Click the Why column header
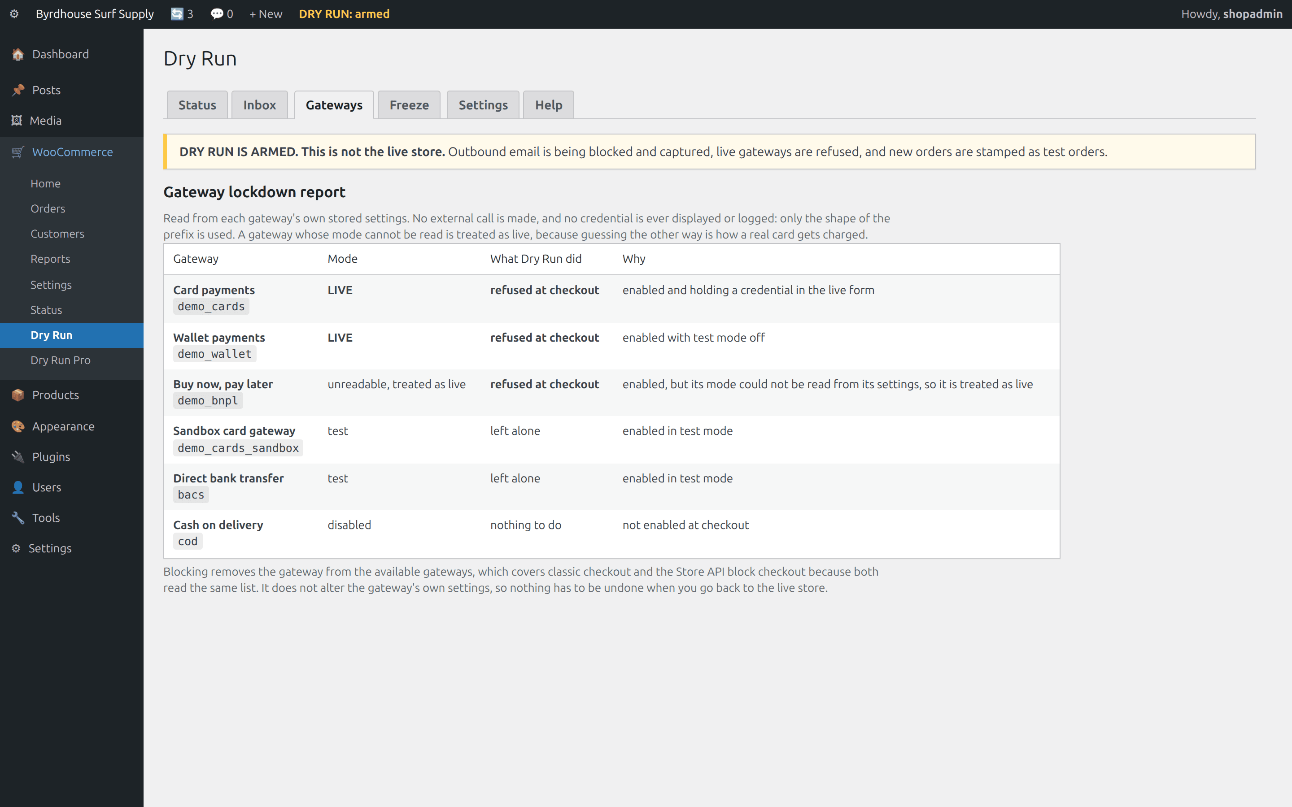The width and height of the screenshot is (1292, 807). (x=634, y=259)
